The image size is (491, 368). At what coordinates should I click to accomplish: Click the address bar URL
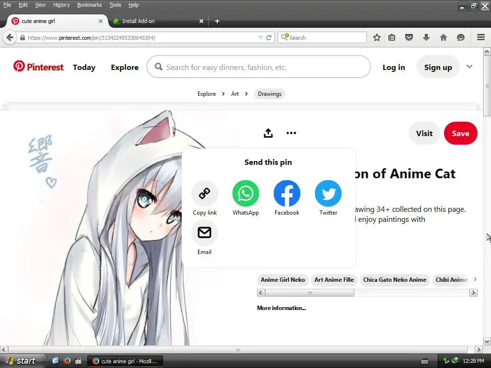point(92,38)
